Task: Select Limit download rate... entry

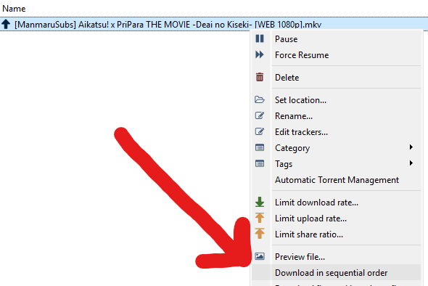Action: point(336,203)
